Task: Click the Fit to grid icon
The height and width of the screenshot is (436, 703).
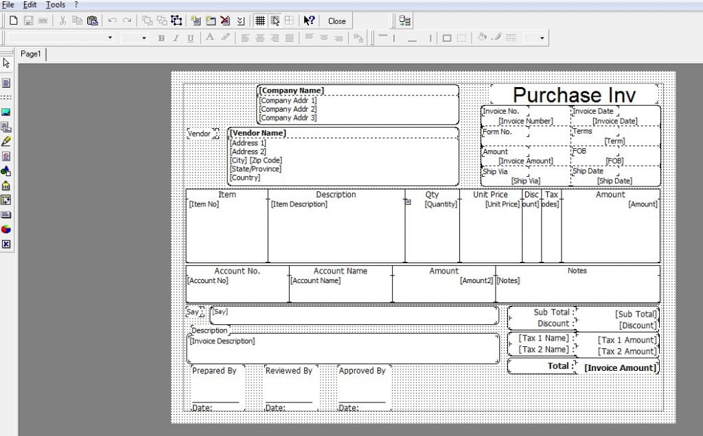Action: 289,21
